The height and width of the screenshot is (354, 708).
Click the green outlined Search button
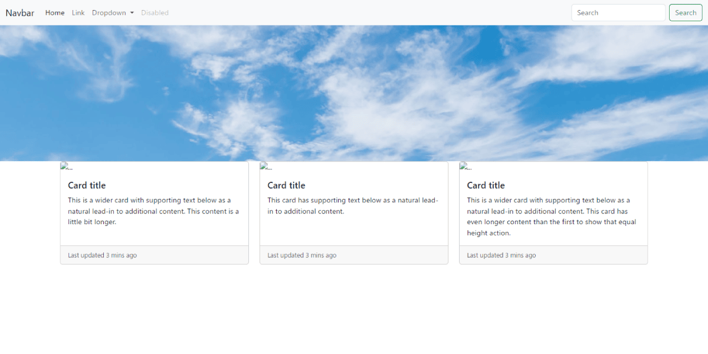point(686,12)
